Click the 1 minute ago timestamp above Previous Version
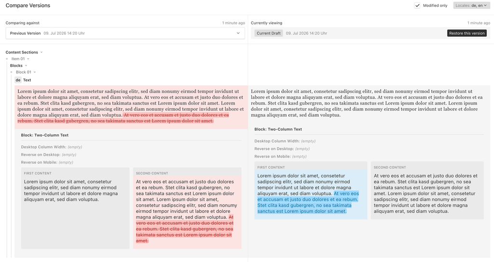494x262 pixels. pos(233,23)
